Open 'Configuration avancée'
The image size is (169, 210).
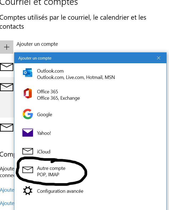pos(60,191)
